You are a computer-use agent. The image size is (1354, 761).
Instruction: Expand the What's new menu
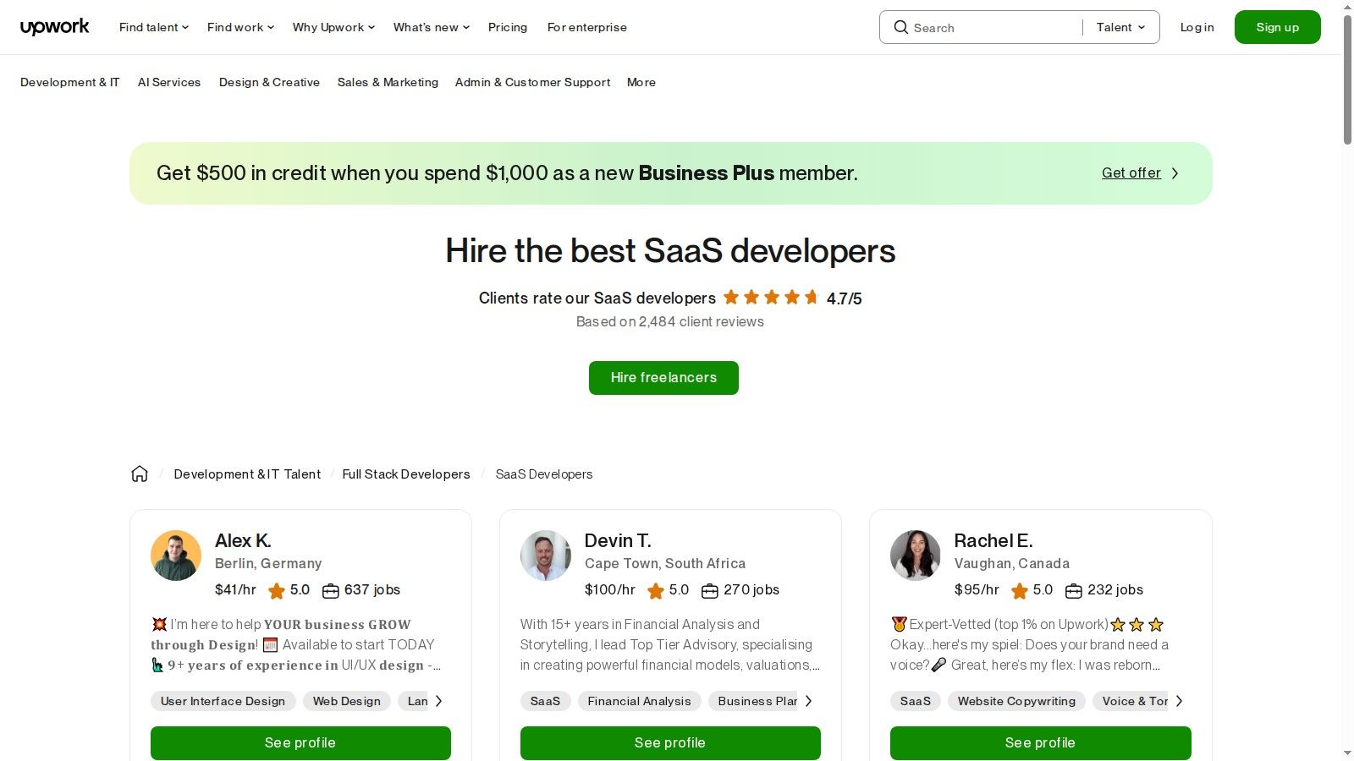[431, 27]
